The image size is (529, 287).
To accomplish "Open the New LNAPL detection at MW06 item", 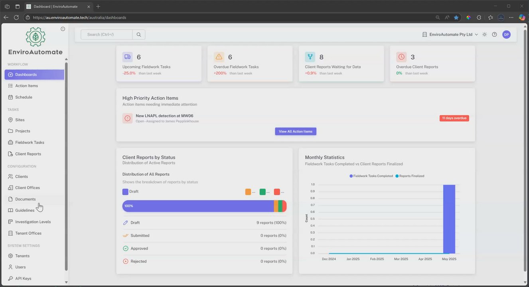I will coord(164,116).
